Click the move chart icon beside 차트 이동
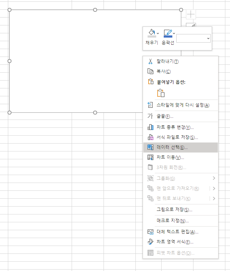 (x=150, y=157)
